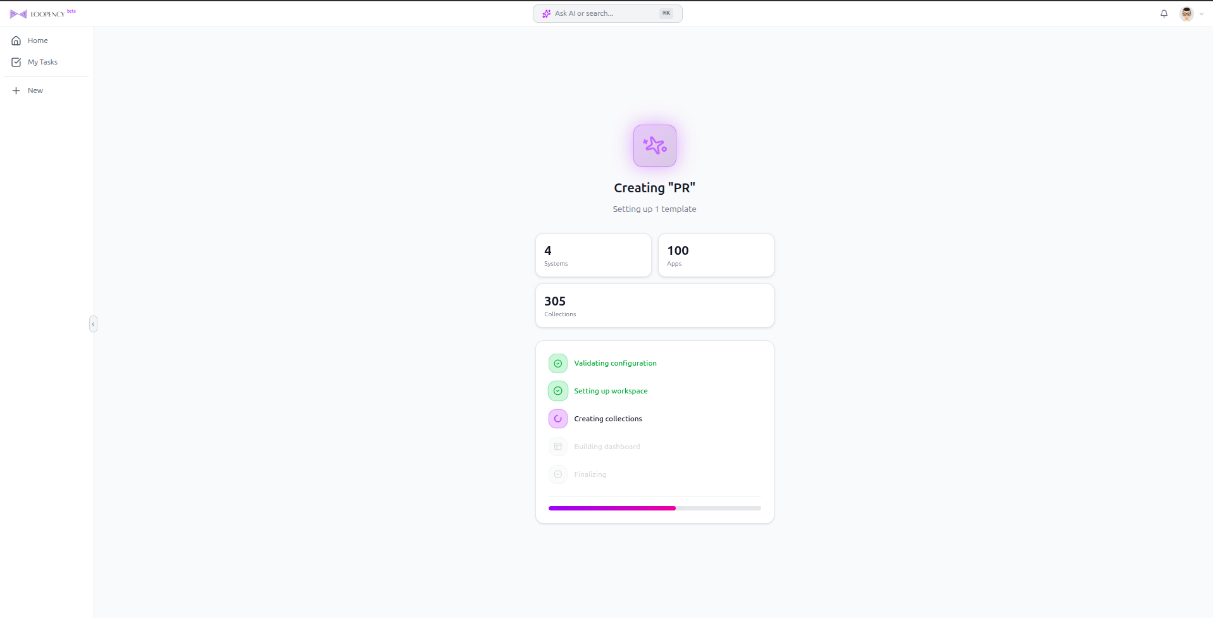Viewport: 1213px width, 618px height.
Task: Click the purple star icon above Creating PR
Action: click(654, 145)
